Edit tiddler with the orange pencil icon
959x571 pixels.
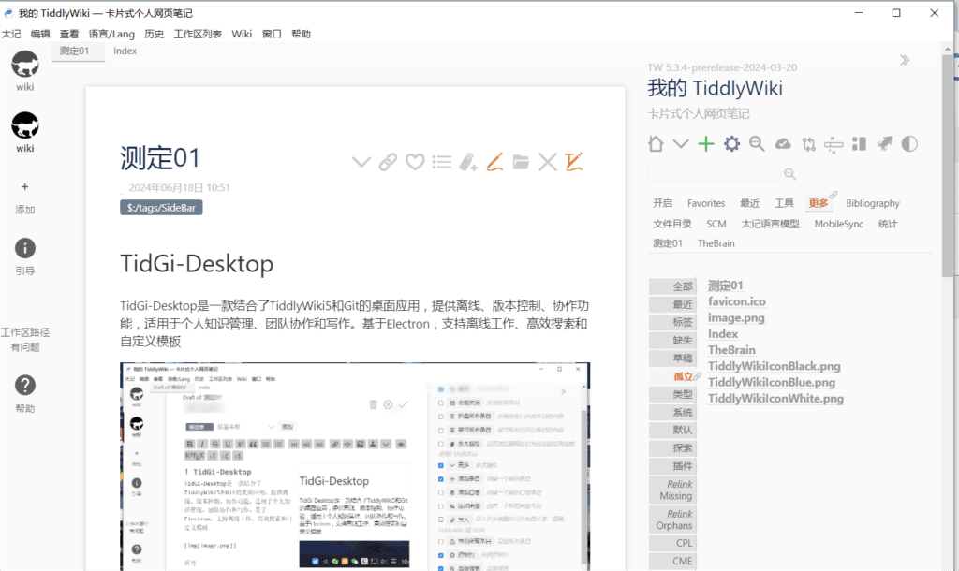point(494,162)
